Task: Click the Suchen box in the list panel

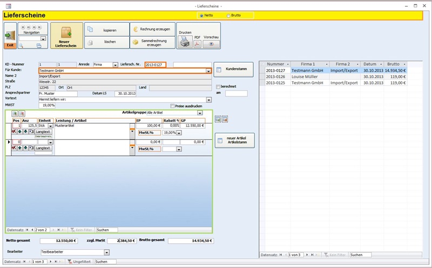Action: pyautogui.click(x=360, y=255)
